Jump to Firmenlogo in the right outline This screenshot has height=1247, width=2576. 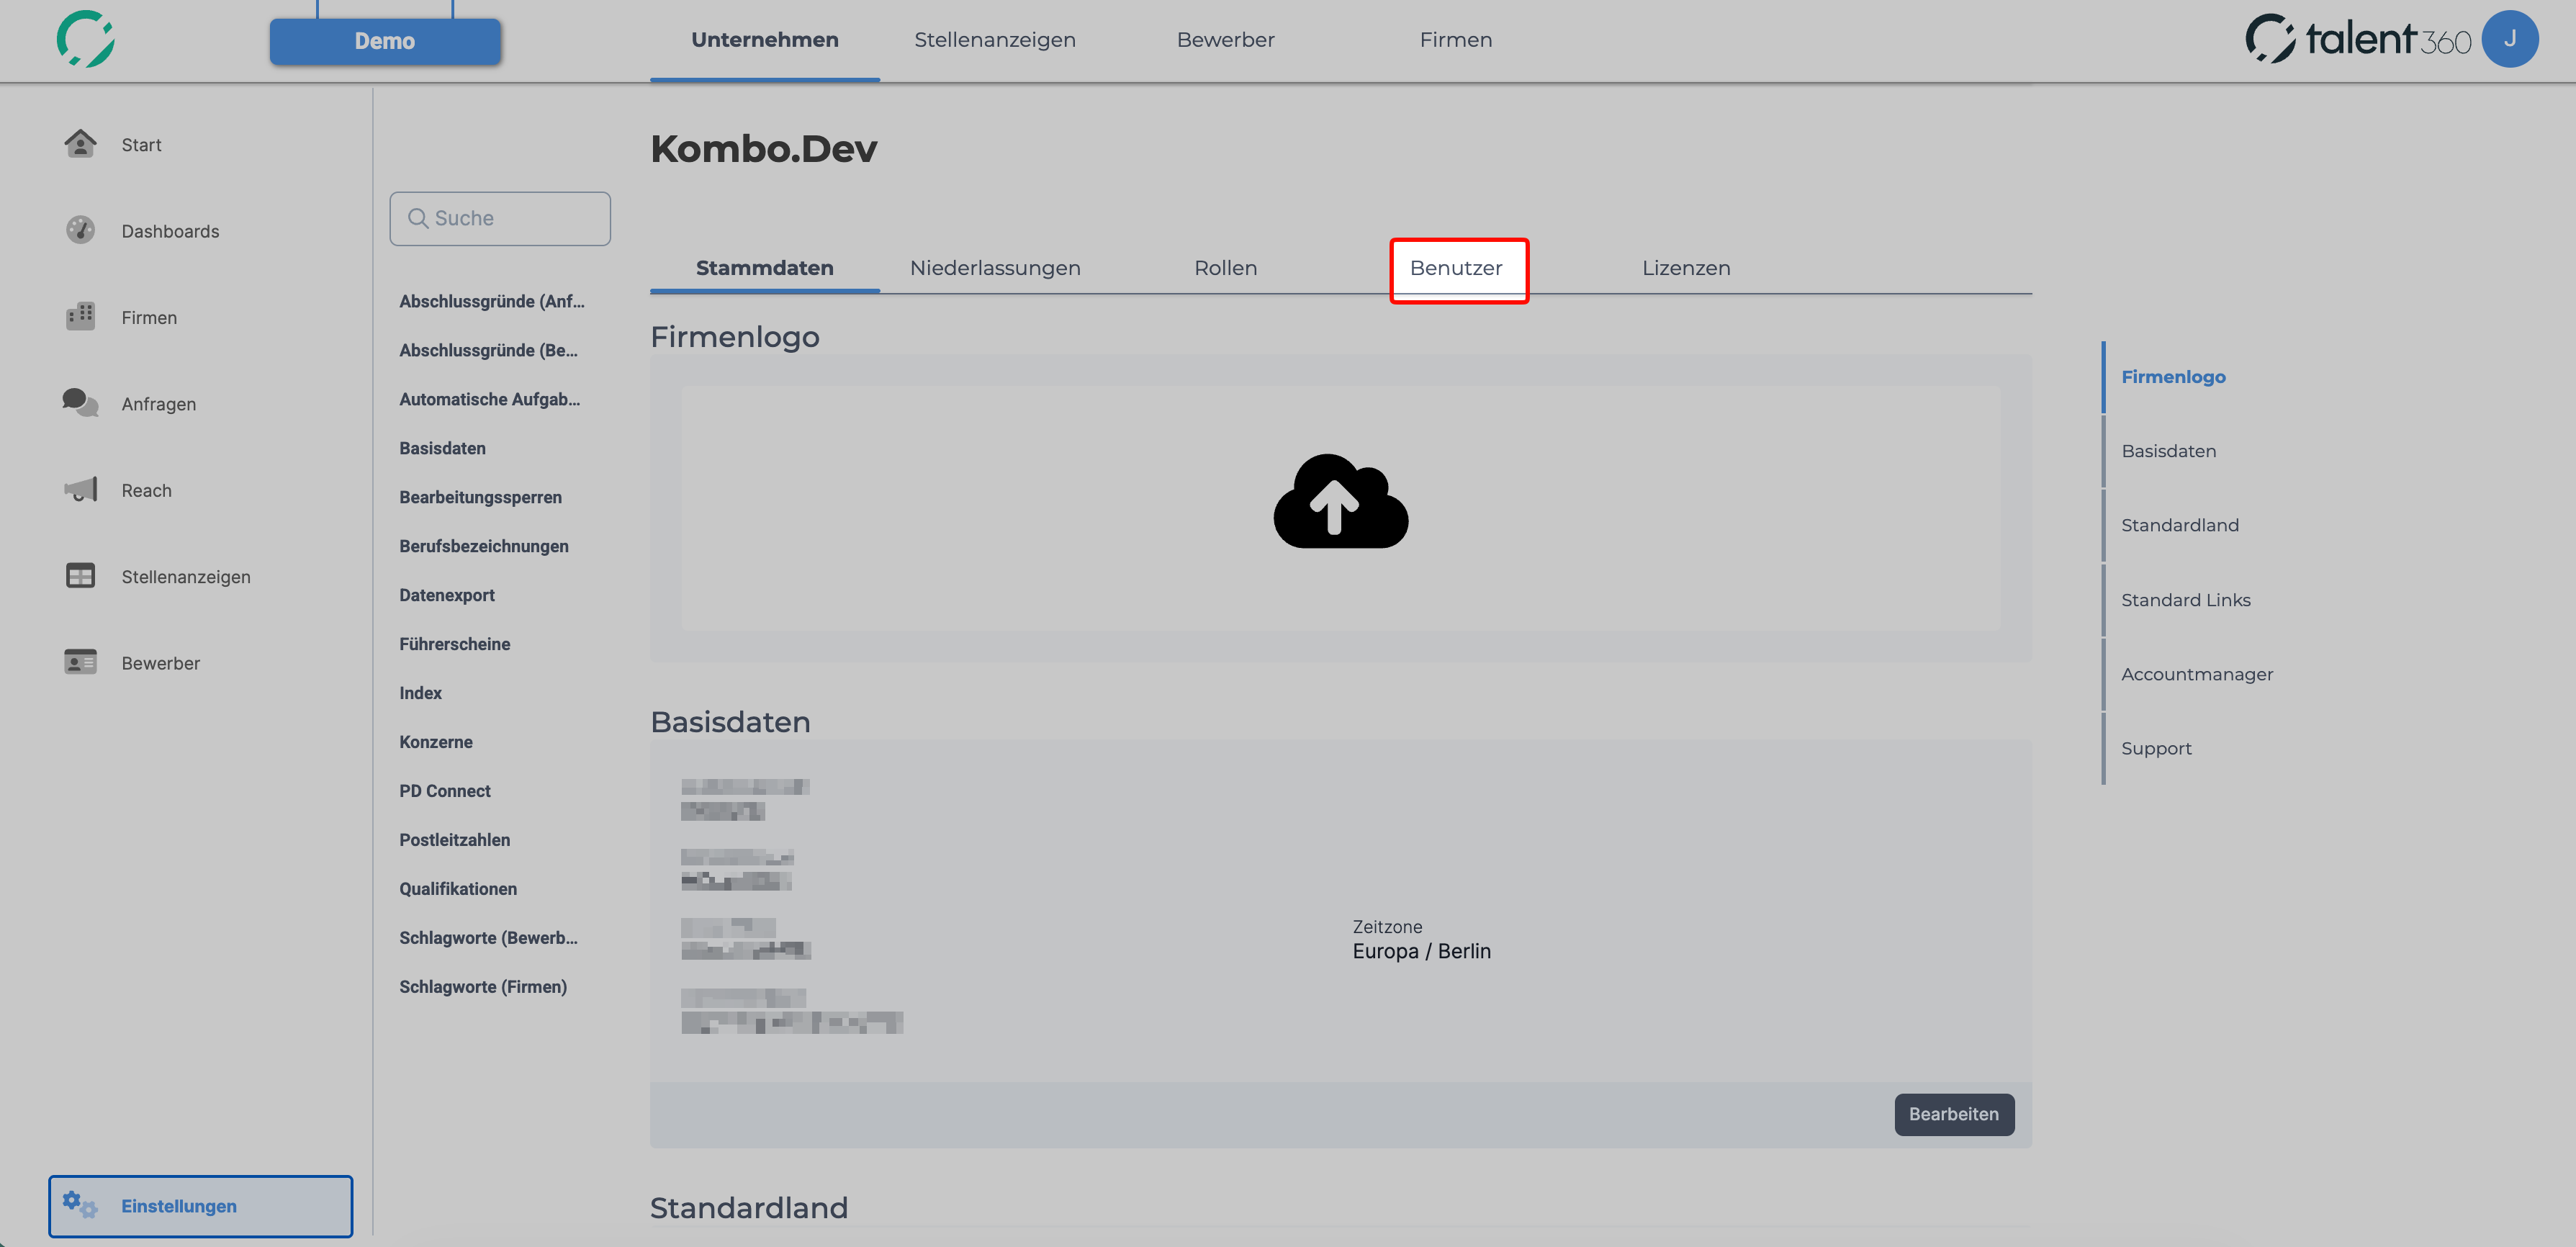[x=2173, y=377]
